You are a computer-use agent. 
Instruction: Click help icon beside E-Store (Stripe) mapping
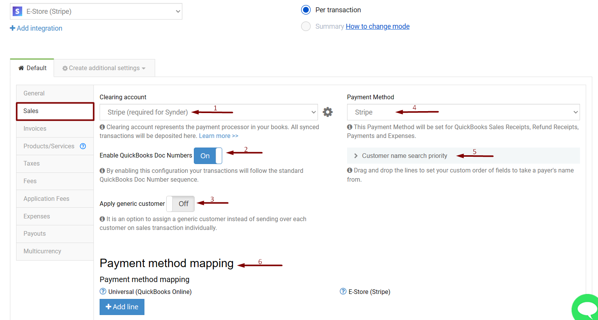(x=343, y=292)
